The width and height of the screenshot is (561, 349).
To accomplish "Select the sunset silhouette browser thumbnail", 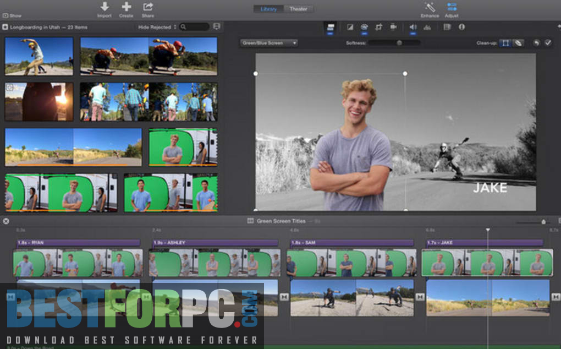I will 39,102.
